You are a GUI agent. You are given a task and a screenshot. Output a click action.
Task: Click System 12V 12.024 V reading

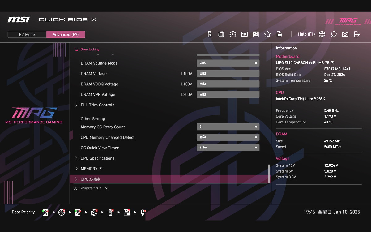coord(331,165)
